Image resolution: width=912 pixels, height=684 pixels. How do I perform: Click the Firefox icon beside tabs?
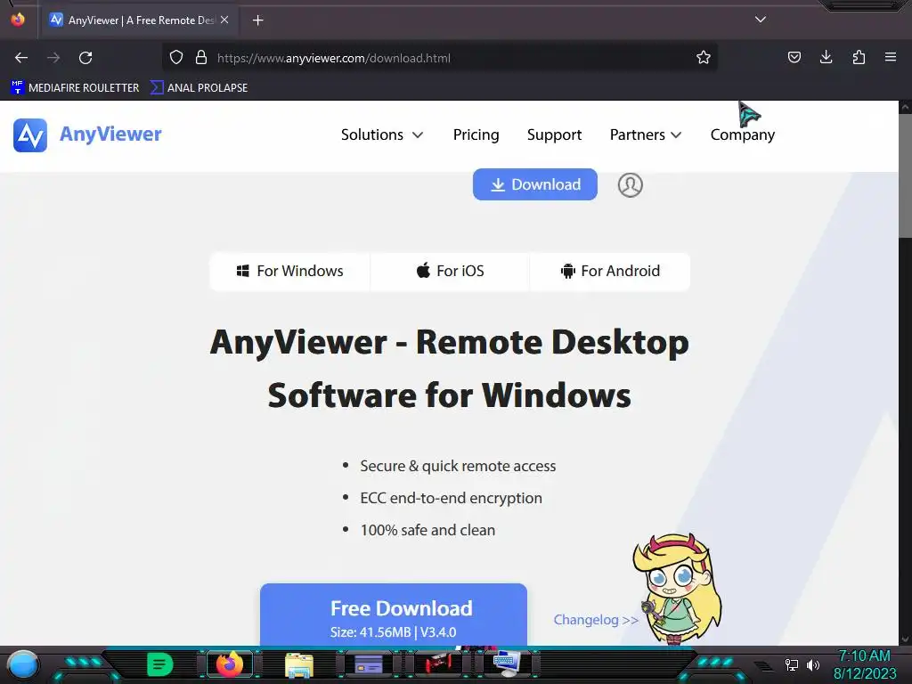click(x=18, y=20)
